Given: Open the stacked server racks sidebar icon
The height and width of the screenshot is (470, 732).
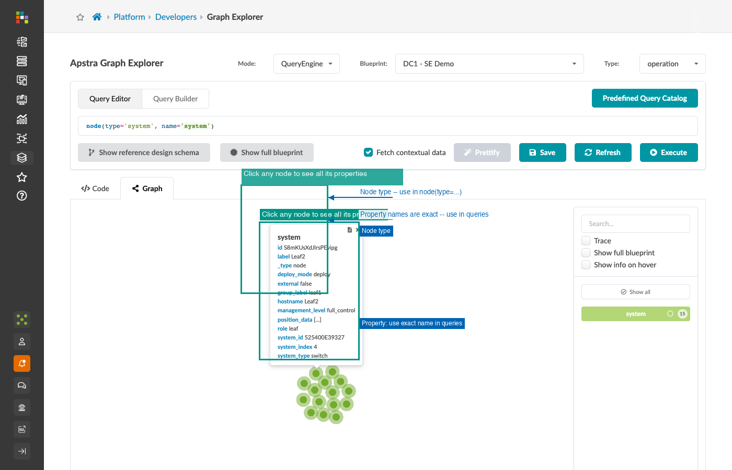Looking at the screenshot, I should click(22, 61).
